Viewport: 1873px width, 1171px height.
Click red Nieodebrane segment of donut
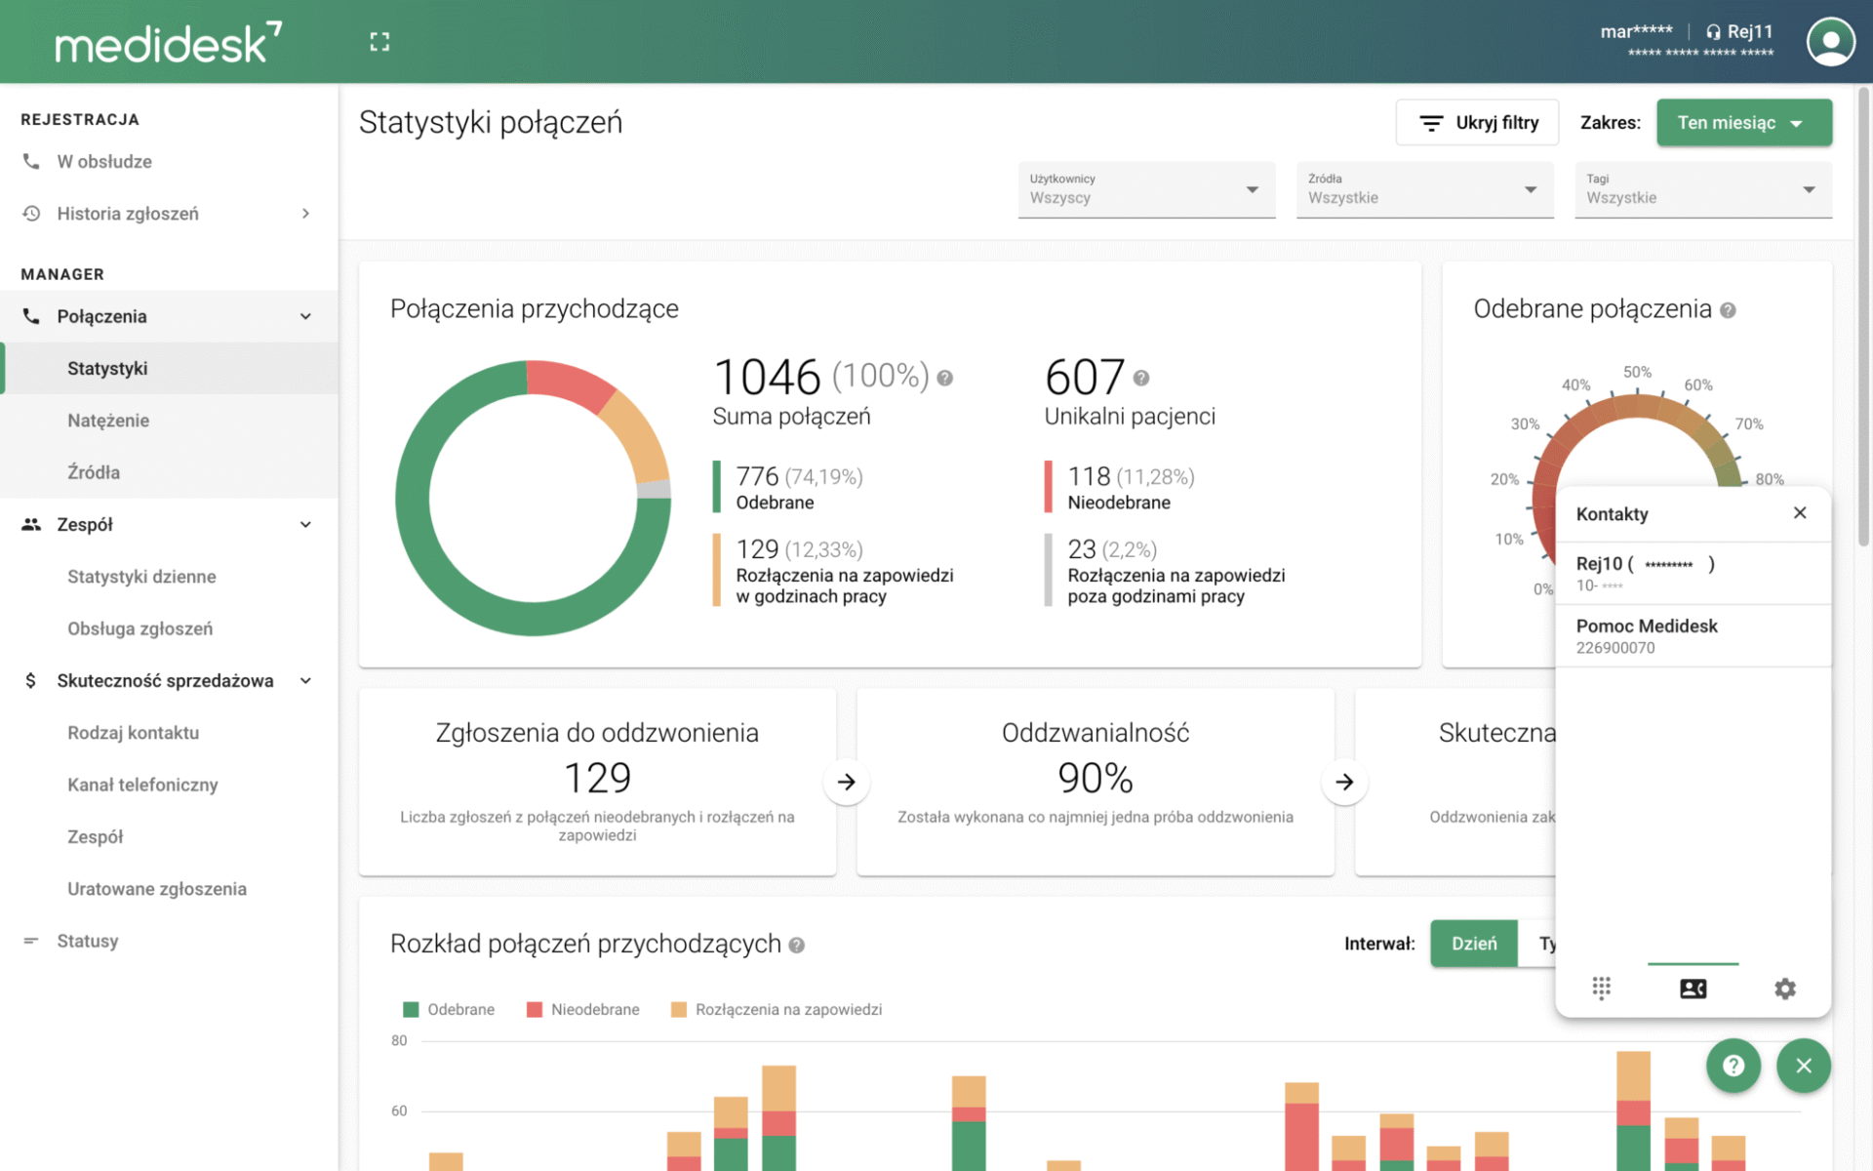571,383
